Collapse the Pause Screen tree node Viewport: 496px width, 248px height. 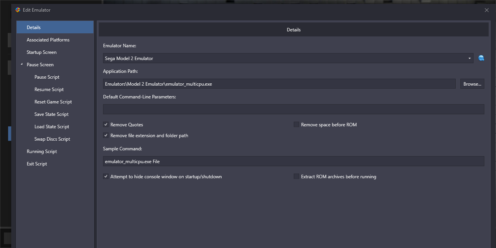(22, 64)
